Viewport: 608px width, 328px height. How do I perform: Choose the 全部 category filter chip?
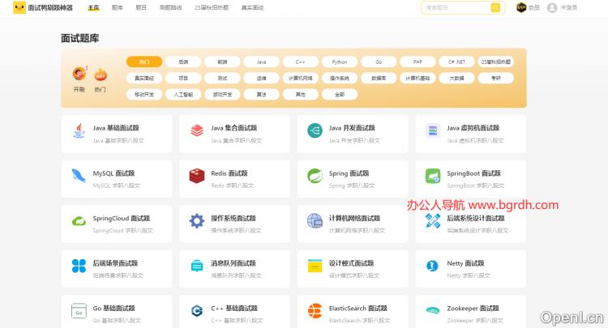[x=340, y=94]
